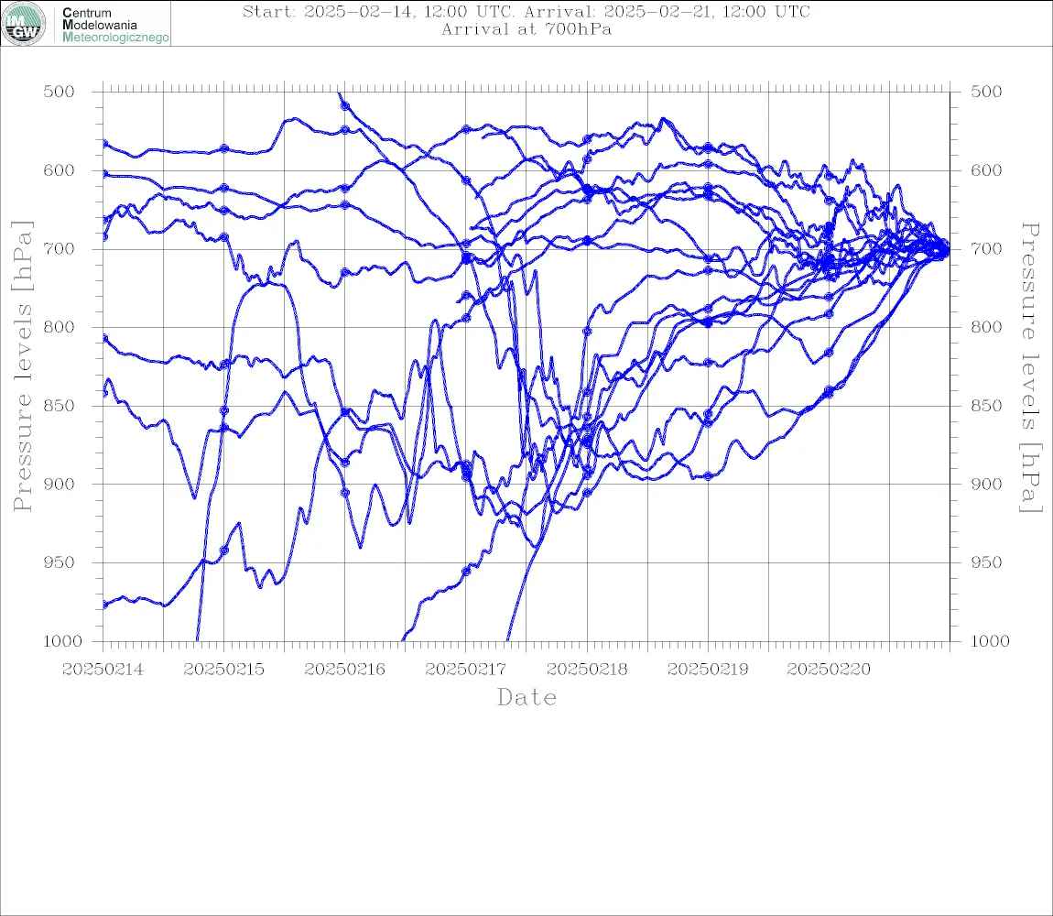Click the date label 20250217
This screenshot has width=1053, height=916.
tap(465, 670)
